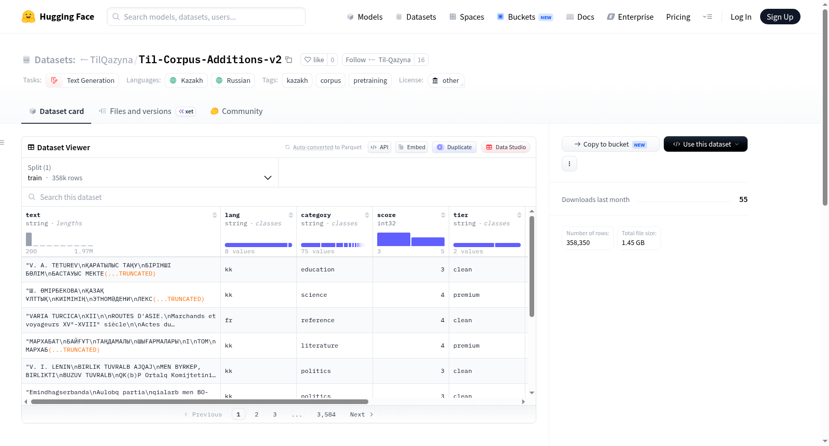Click the API button in Dataset Viewer
The width and height of the screenshot is (829, 446).
[379, 147]
